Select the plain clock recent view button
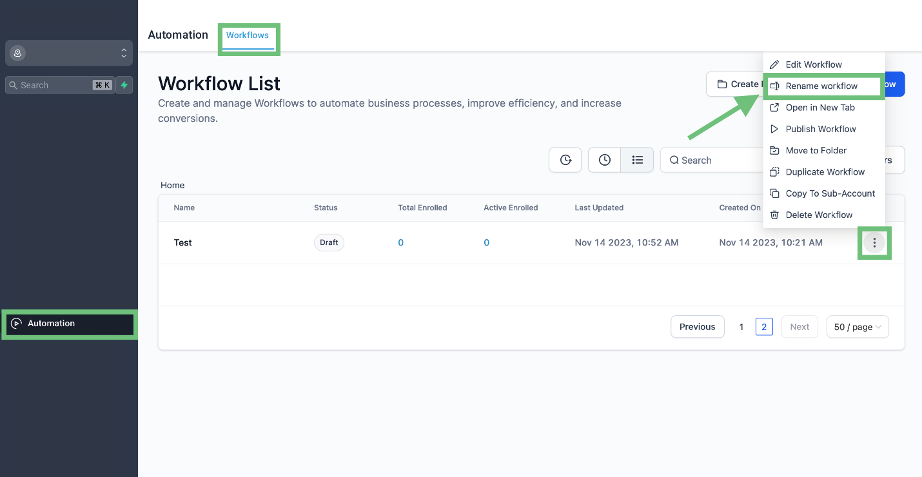 pyautogui.click(x=605, y=160)
